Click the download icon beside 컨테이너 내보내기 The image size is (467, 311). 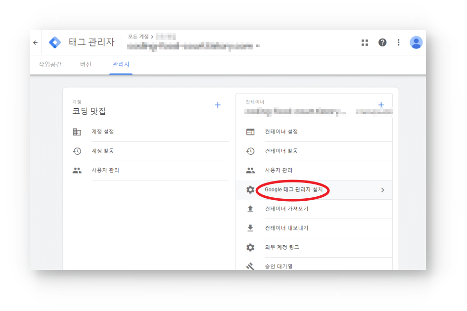tap(250, 228)
